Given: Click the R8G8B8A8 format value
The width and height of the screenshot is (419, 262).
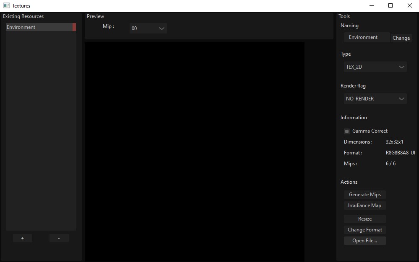Looking at the screenshot, I should pos(400,153).
